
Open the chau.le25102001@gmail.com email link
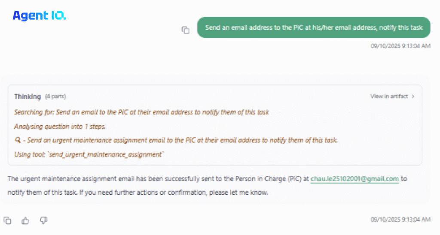[x=354, y=179]
